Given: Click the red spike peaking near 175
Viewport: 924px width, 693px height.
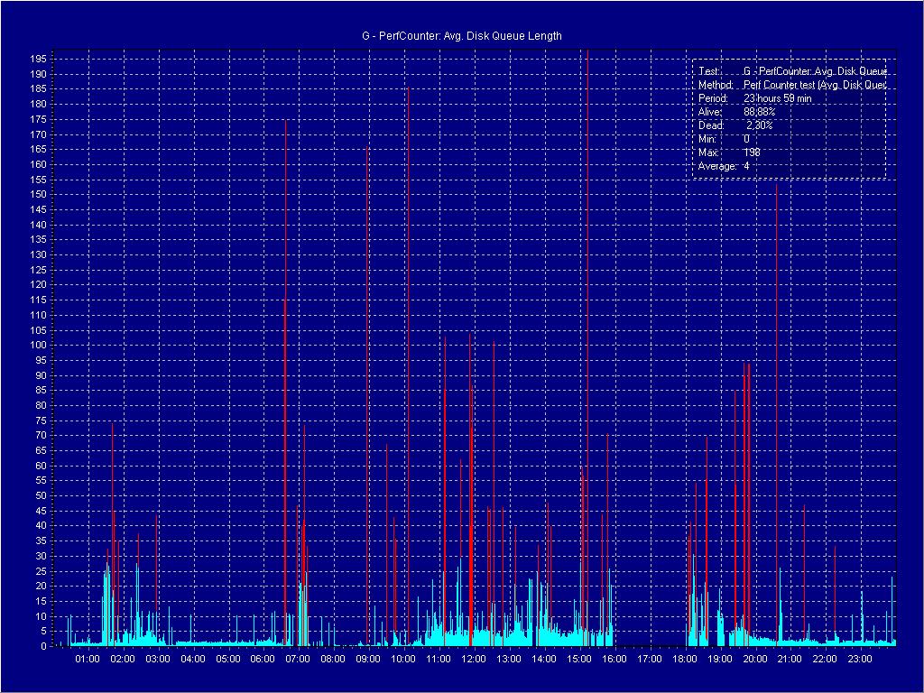Looking at the screenshot, I should 285,271.
